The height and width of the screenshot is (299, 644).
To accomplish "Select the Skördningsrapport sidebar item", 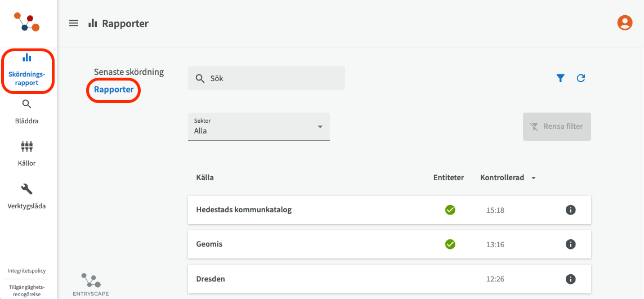I will click(27, 71).
